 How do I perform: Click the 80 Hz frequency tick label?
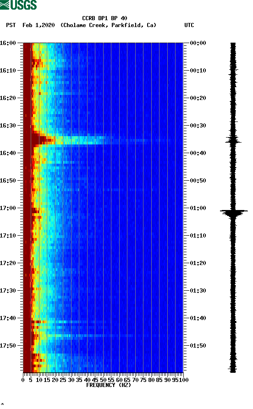pos(151,380)
